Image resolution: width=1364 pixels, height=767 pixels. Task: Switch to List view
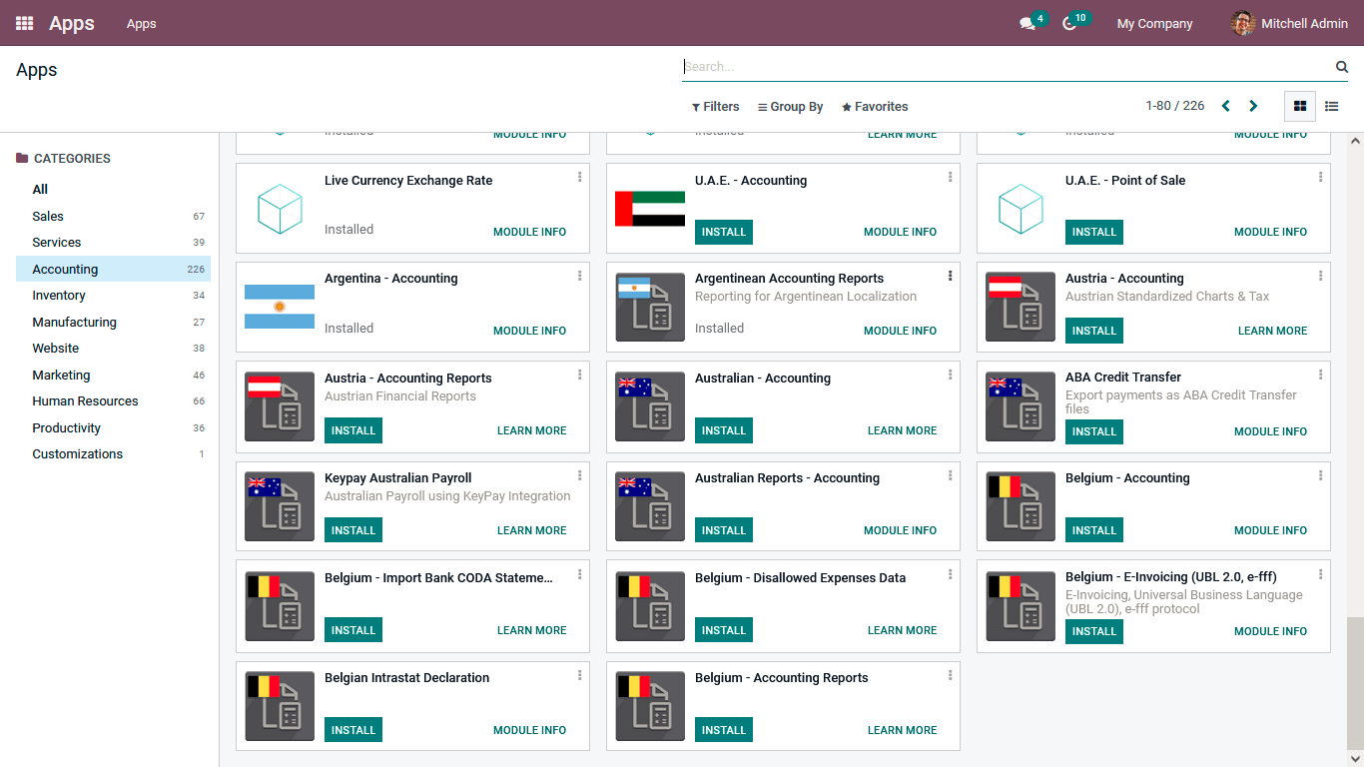click(1331, 106)
